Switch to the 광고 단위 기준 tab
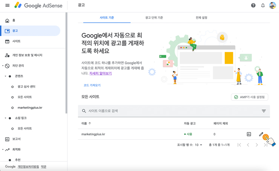Image resolution: width=279 pixels, height=171 pixels. point(154,18)
